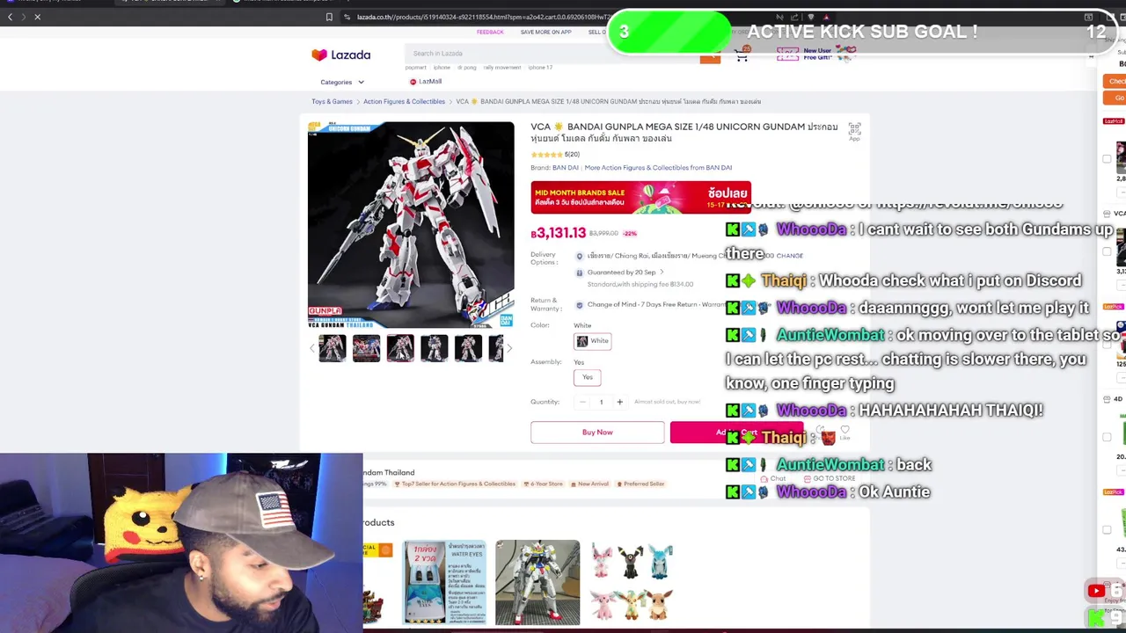Image resolution: width=1126 pixels, height=633 pixels.
Task: Open the shopping cart icon
Action: pos(742,55)
